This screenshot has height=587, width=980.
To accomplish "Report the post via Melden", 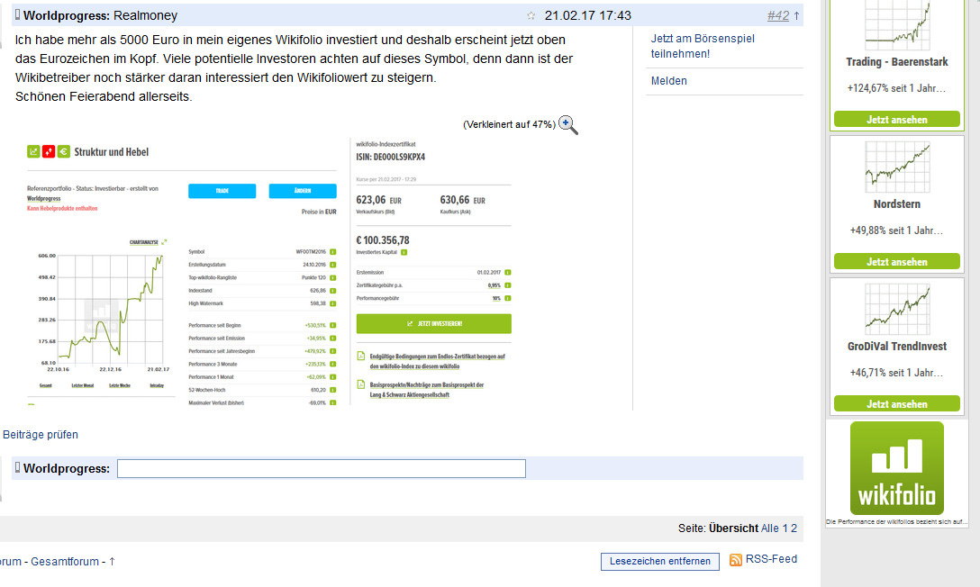I will [x=668, y=81].
